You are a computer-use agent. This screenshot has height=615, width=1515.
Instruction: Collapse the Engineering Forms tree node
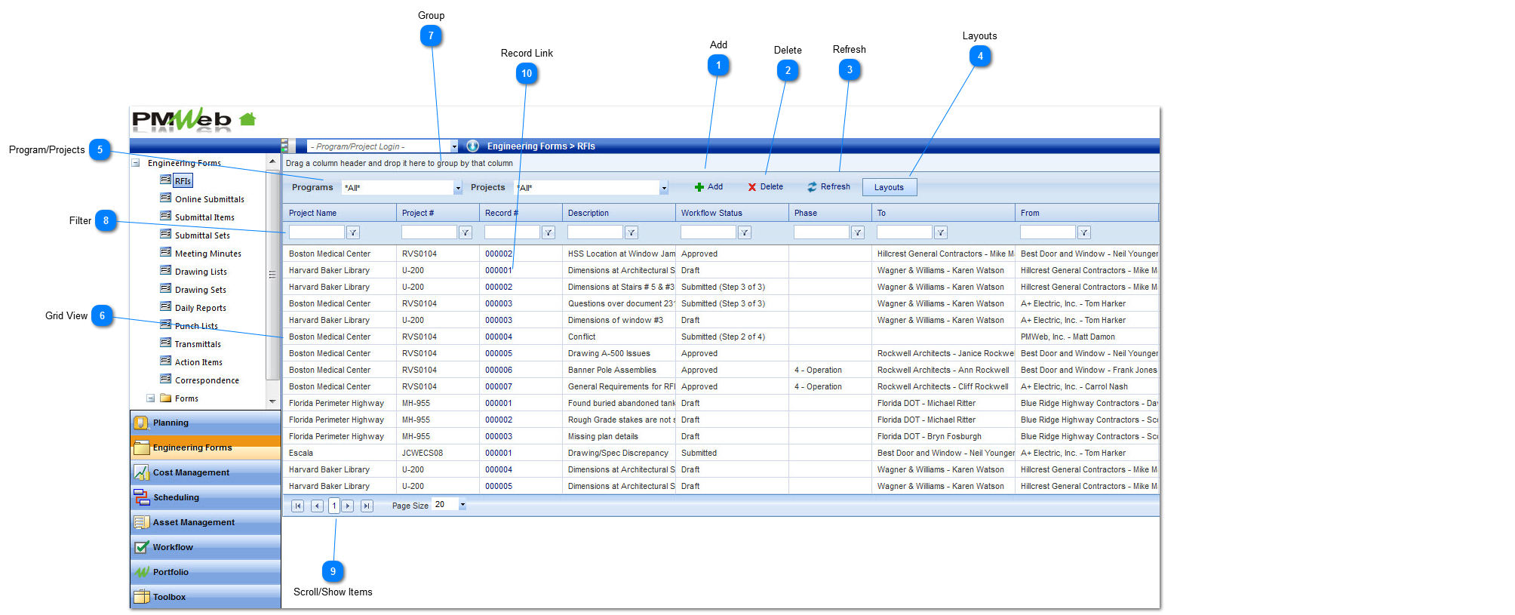point(136,163)
